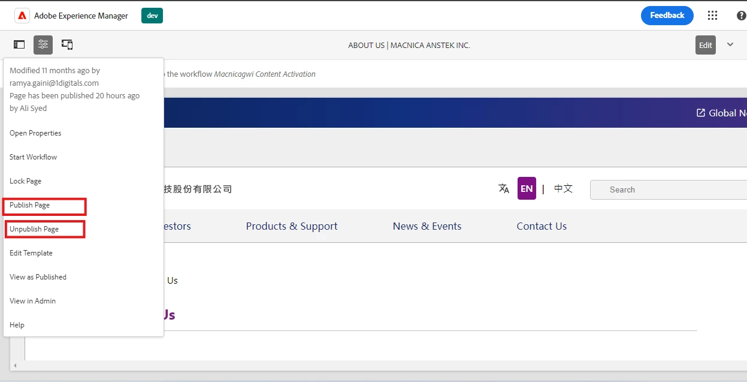The image size is (747, 382).
Task: Switch language to EN
Action: (527, 188)
